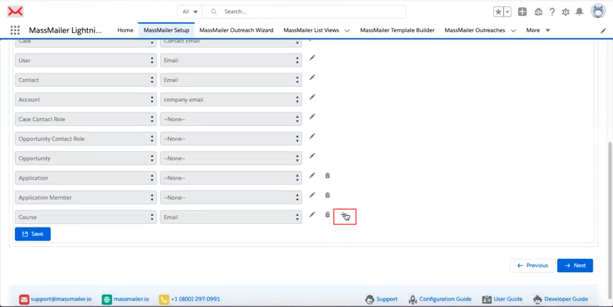Click the global Search input field

click(305, 11)
